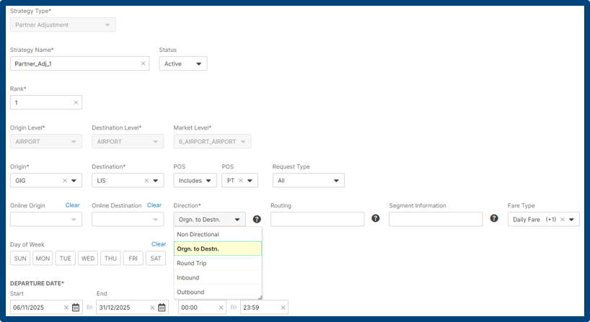Clear the 23:59 end time
Screen dimensions: 590x322
[x=283, y=308]
